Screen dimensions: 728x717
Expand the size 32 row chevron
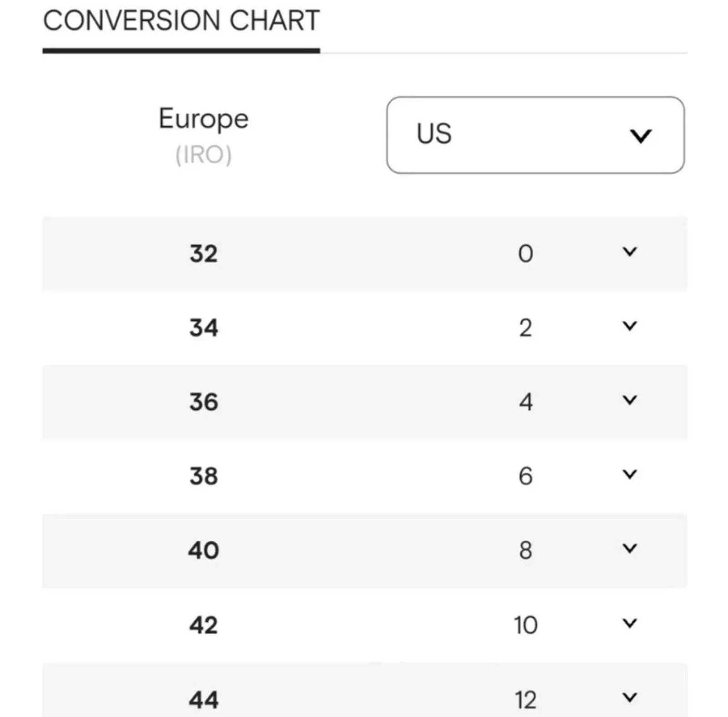click(x=630, y=251)
